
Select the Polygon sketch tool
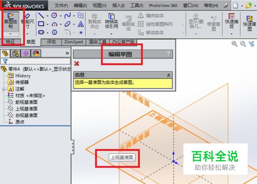(x=54, y=32)
